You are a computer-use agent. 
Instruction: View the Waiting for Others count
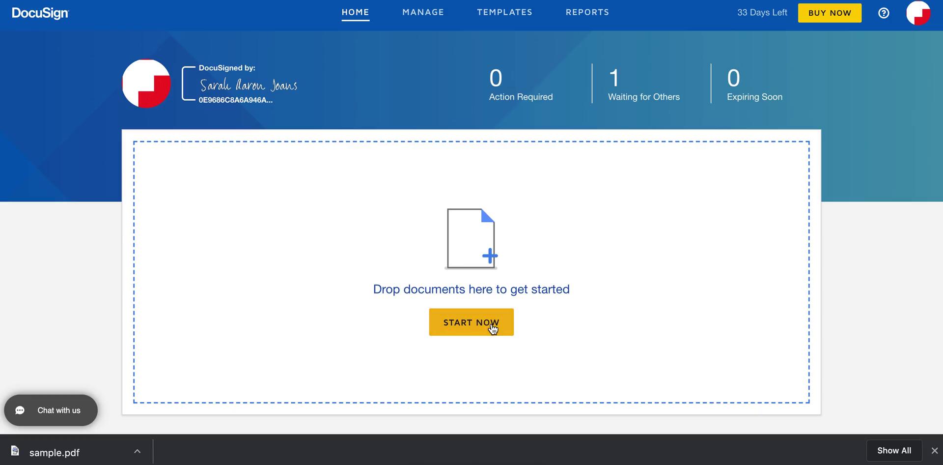(x=643, y=85)
